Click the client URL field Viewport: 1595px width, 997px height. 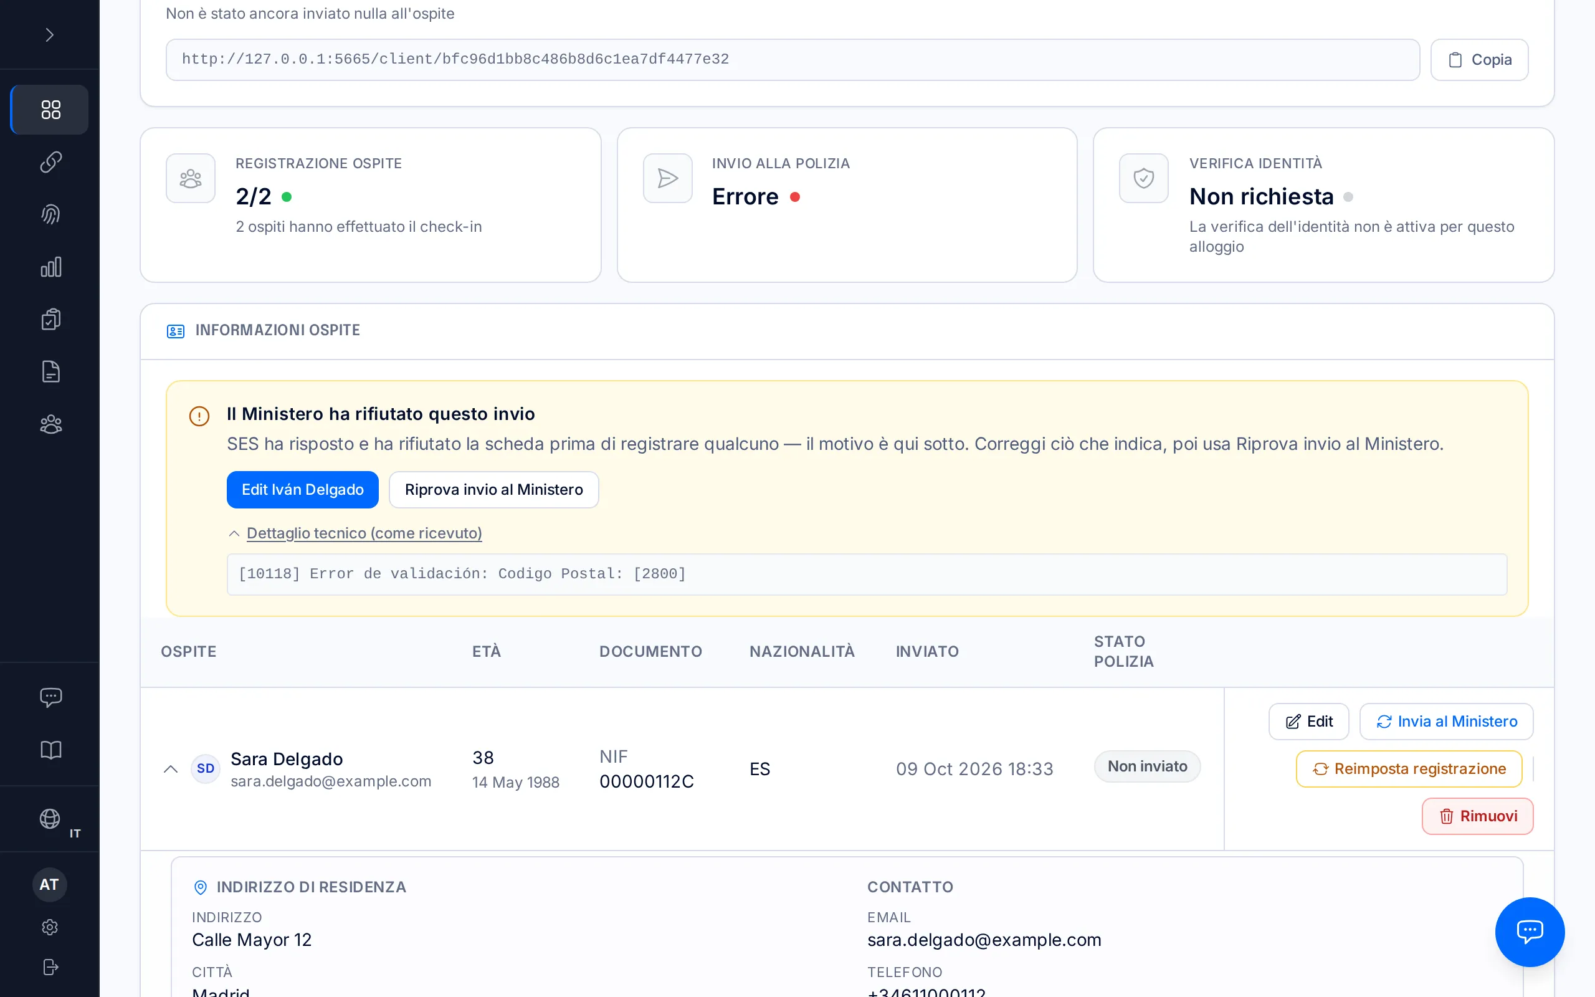pos(793,59)
